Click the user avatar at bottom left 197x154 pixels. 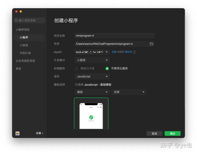coord(18,133)
